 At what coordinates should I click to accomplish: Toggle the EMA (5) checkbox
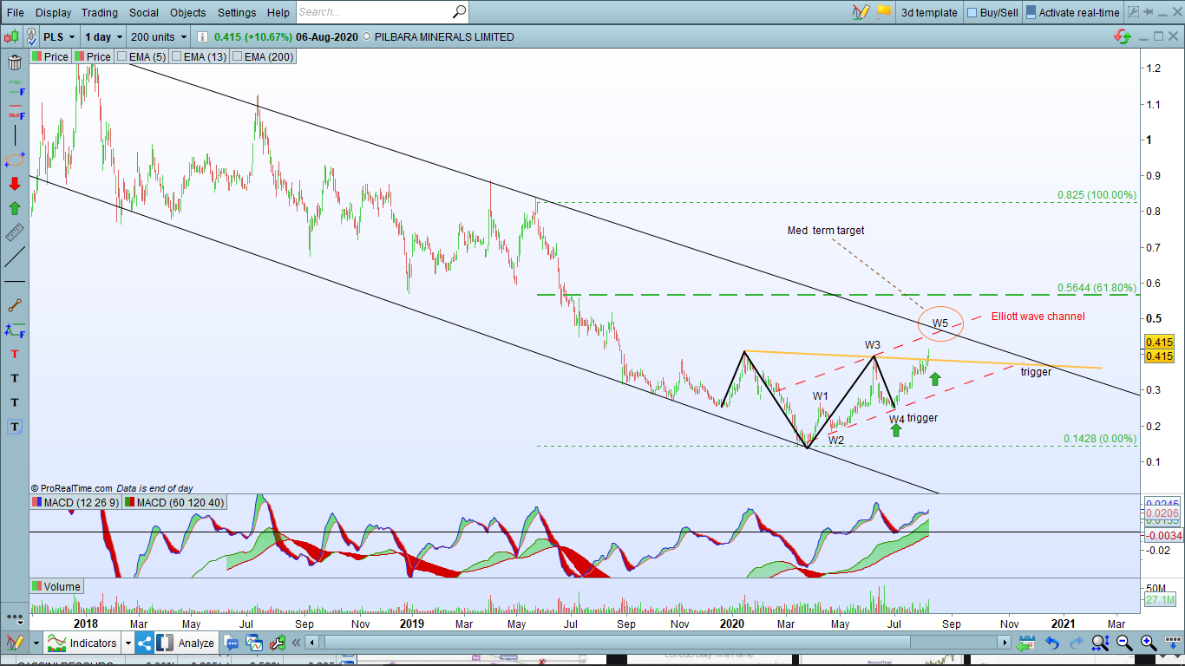121,56
